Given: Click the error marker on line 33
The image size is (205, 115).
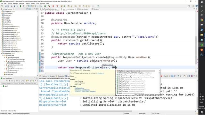Looking at the screenshot, I should pos(40,67).
